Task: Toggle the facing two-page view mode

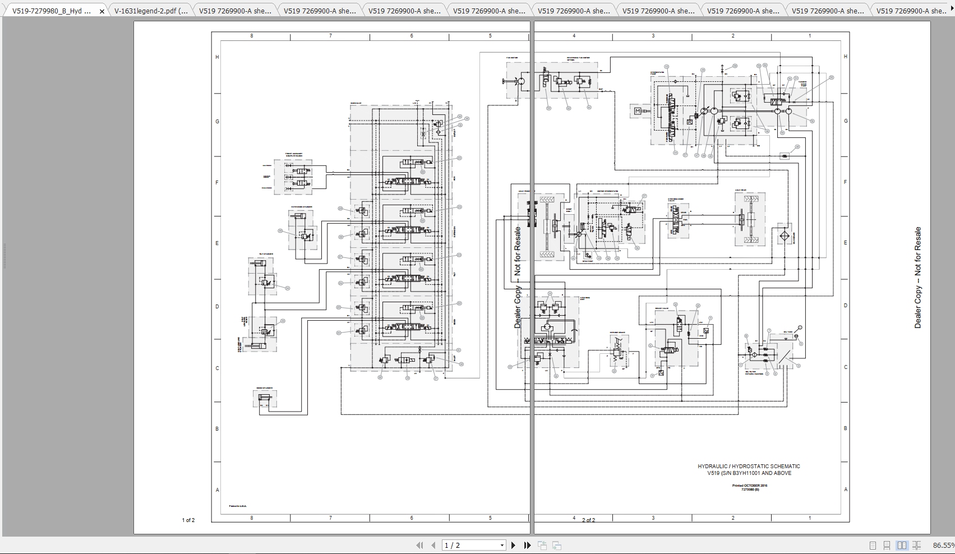Action: [902, 544]
